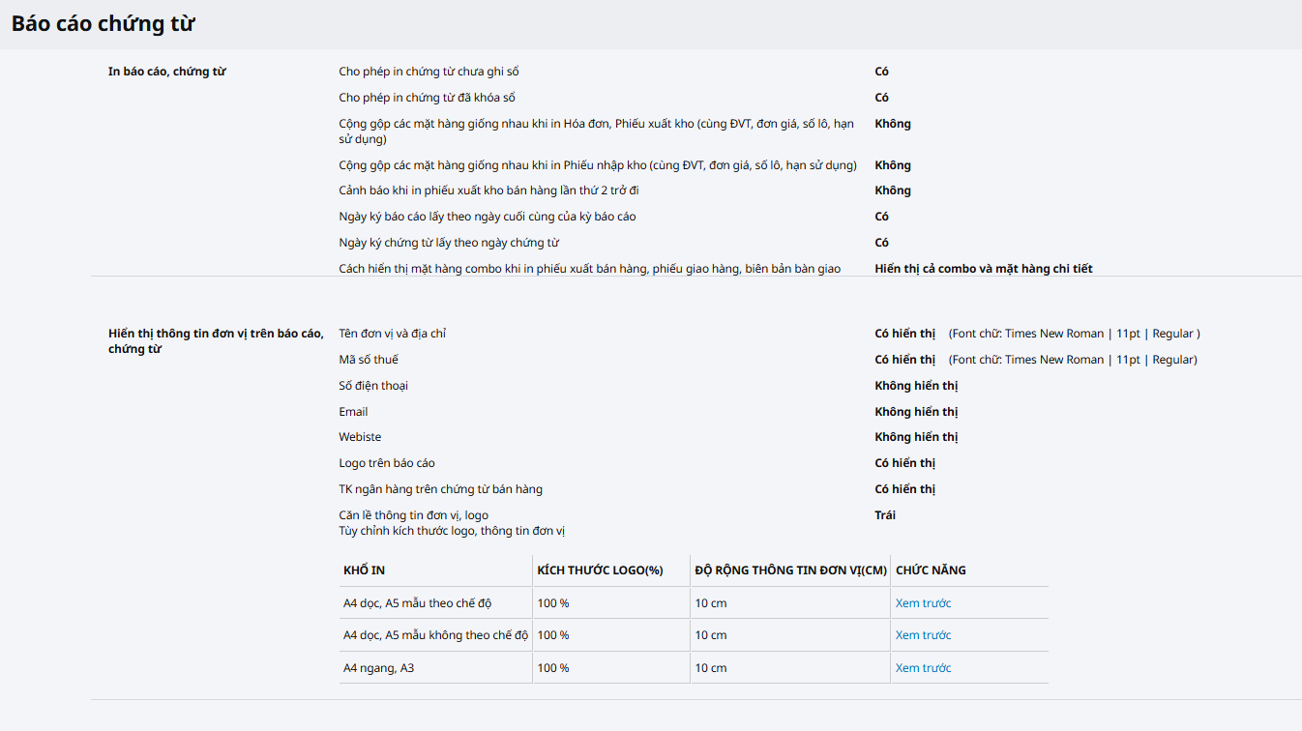Open Xem trước for A4 dọc, A5 mẫu không theo chế độ
This screenshot has width=1302, height=731.
click(x=923, y=635)
